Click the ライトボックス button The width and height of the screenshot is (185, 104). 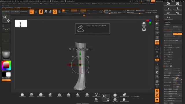(15, 12)
